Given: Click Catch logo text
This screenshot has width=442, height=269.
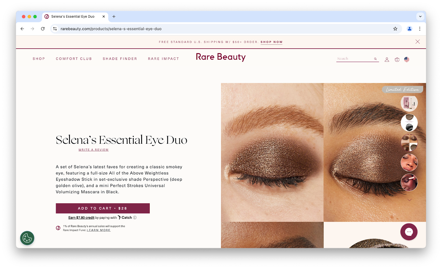Looking at the screenshot, I should click(125, 217).
